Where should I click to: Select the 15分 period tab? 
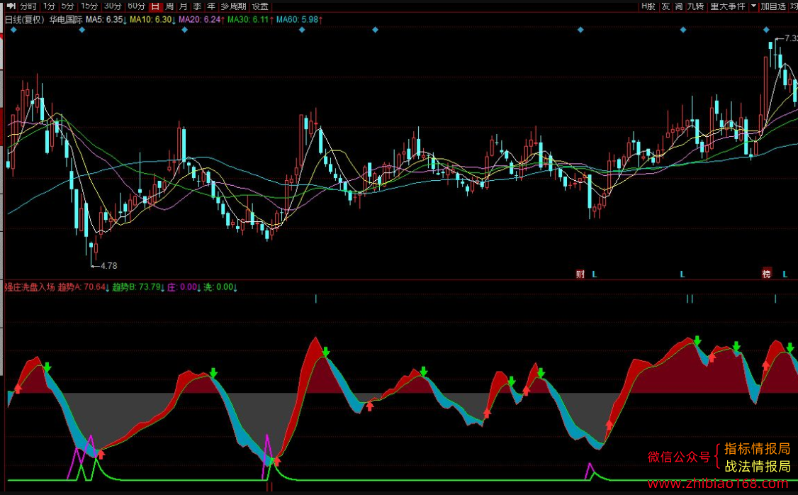[89, 6]
